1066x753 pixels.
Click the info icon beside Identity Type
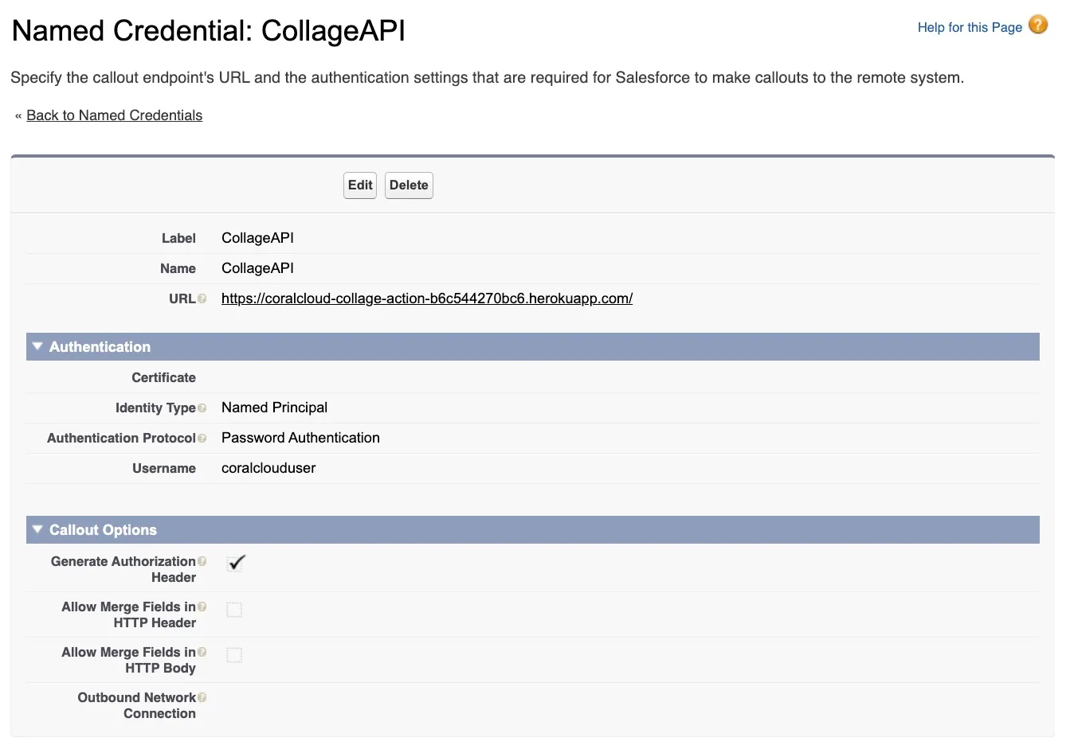pyautogui.click(x=202, y=408)
